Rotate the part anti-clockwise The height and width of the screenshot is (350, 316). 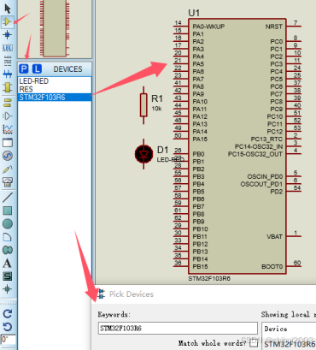pos(8,327)
